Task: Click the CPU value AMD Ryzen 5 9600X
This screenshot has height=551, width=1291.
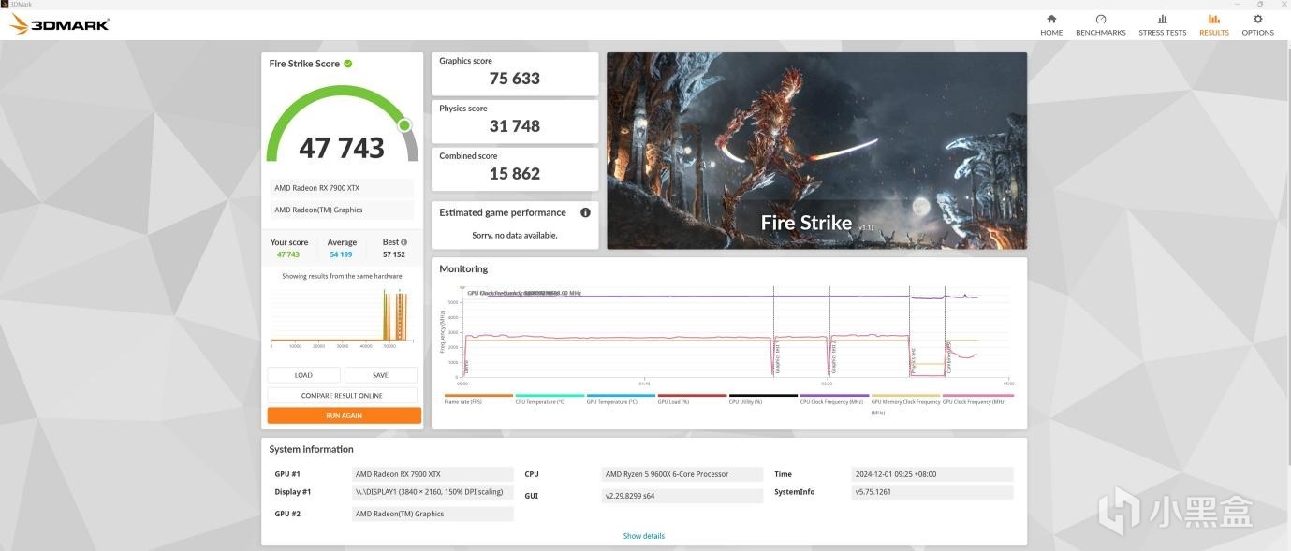Action: pyautogui.click(x=682, y=474)
